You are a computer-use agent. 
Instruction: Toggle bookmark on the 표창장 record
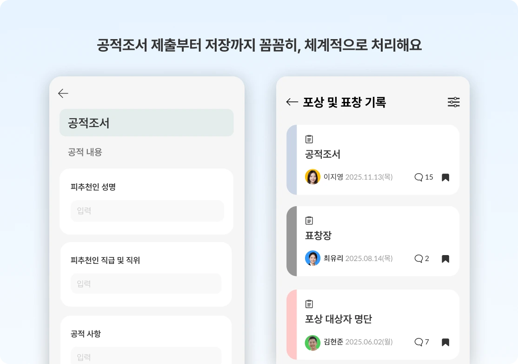pyautogui.click(x=445, y=259)
